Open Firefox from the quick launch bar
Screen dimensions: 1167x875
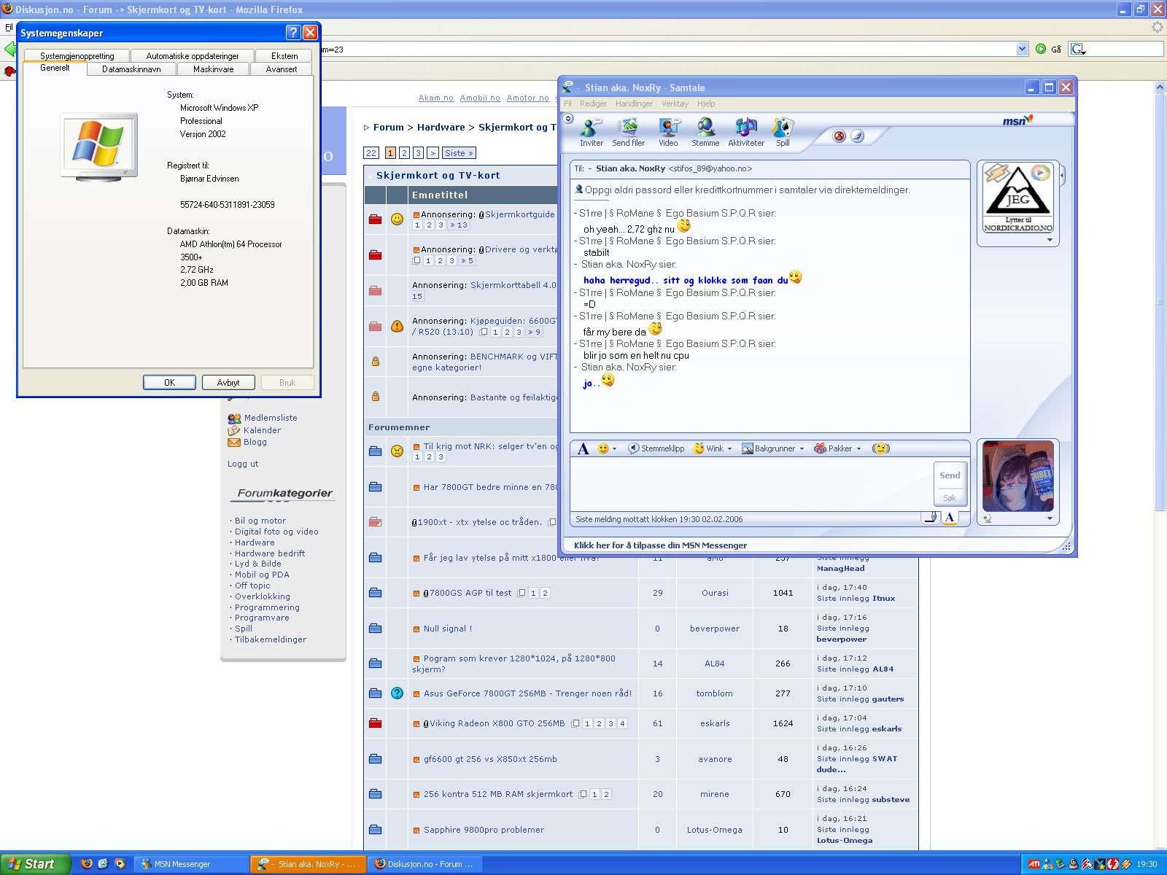[87, 863]
